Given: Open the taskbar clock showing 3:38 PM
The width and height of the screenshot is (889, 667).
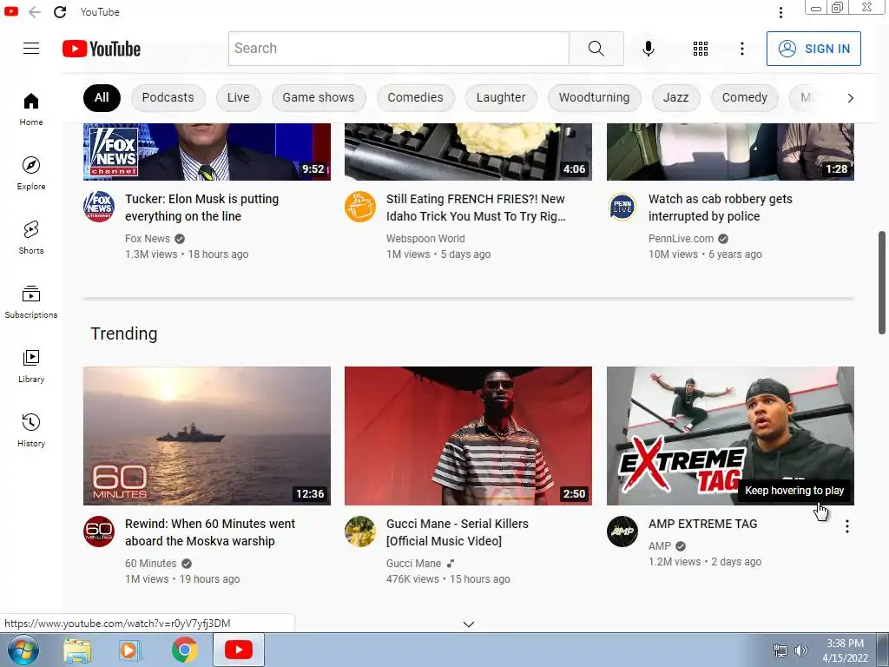Looking at the screenshot, I should pyautogui.click(x=845, y=650).
